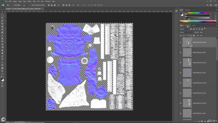Select the Magic Wand tool

coord(2,20)
